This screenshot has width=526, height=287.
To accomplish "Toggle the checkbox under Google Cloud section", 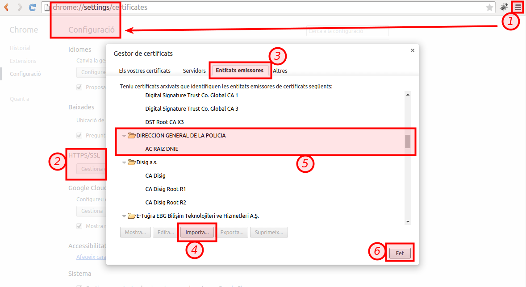I will [x=79, y=226].
